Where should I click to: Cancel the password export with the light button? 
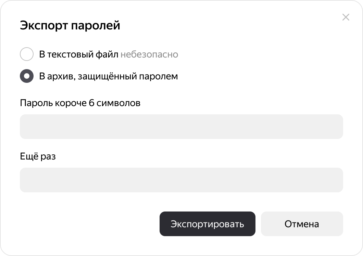[x=302, y=224]
